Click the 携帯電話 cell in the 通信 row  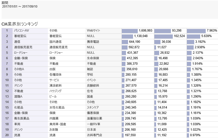pos(93,42)
